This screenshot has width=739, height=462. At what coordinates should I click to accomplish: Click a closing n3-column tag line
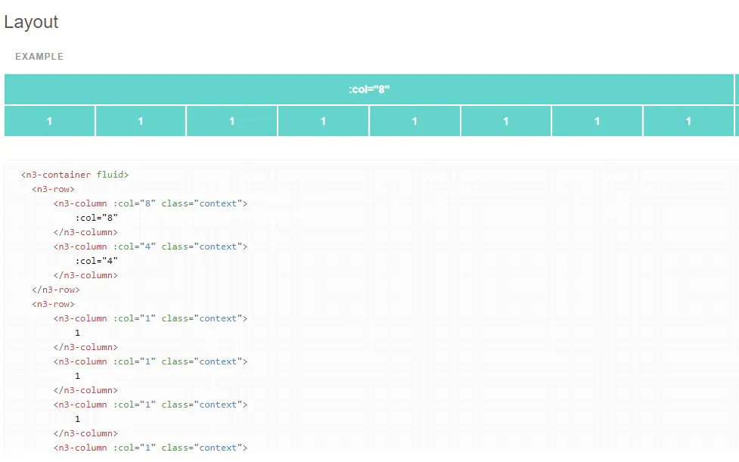click(87, 232)
